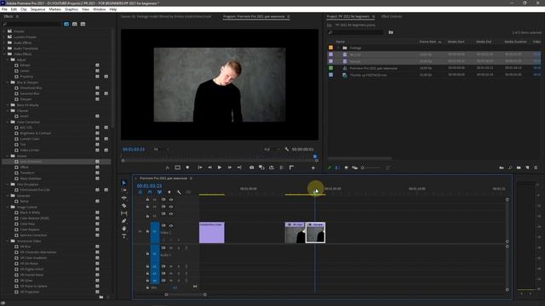Screen dimensions: 545x306
Task: Toggle the Project writable green pencil
Action: [x=330, y=167]
